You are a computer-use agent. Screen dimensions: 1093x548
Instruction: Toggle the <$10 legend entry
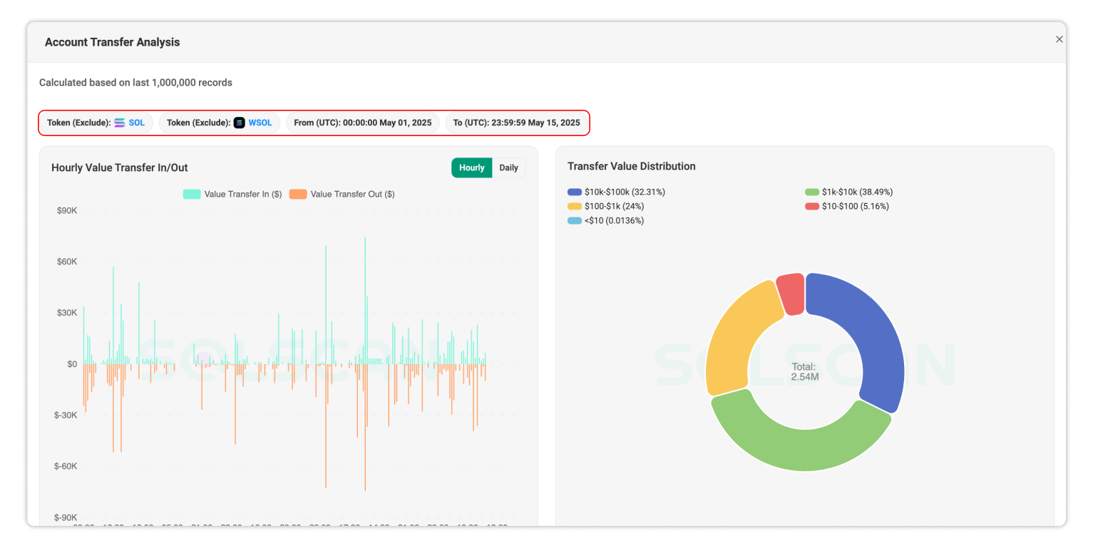[605, 220]
